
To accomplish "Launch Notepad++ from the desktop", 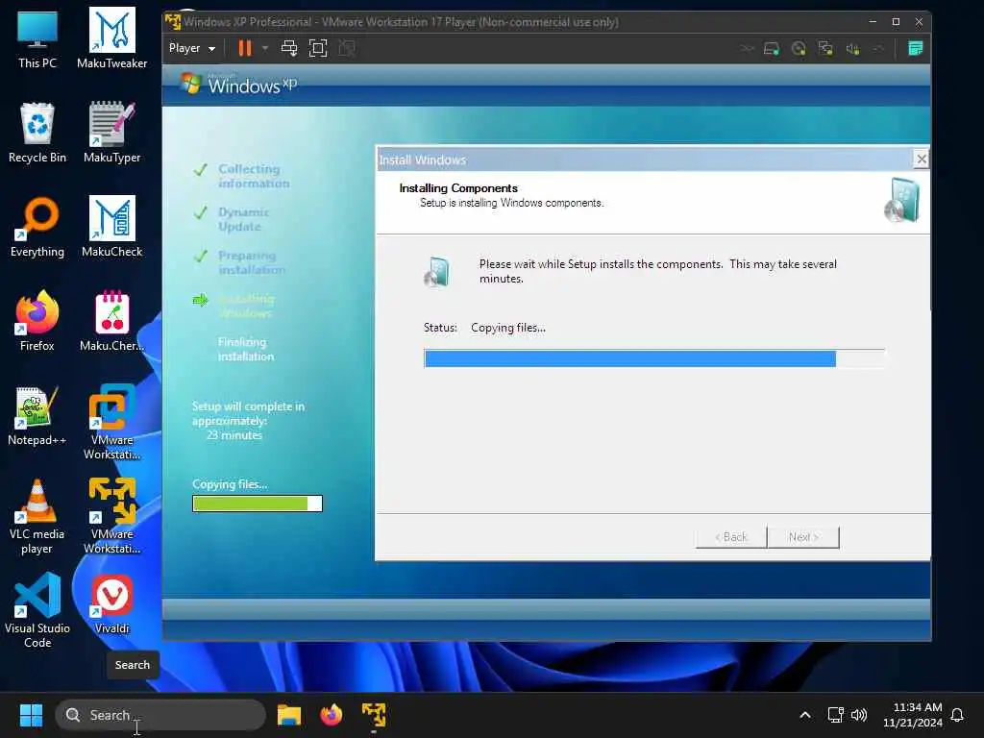I will tap(37, 415).
